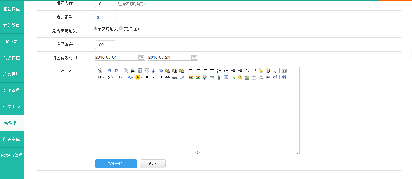Click the anchor icon in toolbar

(261, 77)
